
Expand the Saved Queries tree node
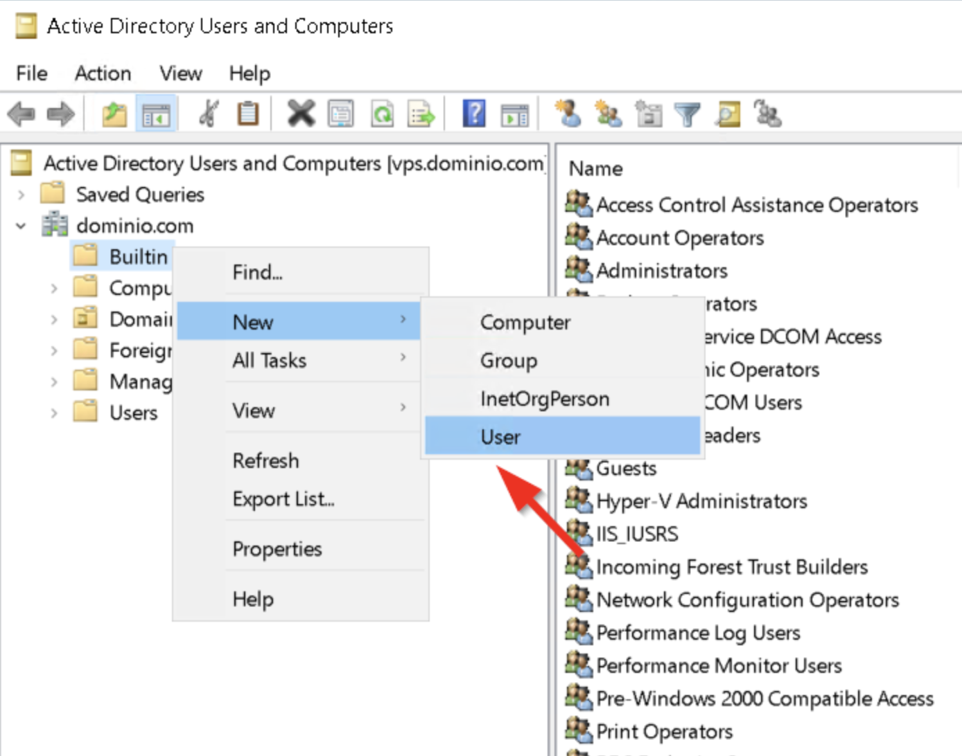click(x=21, y=195)
